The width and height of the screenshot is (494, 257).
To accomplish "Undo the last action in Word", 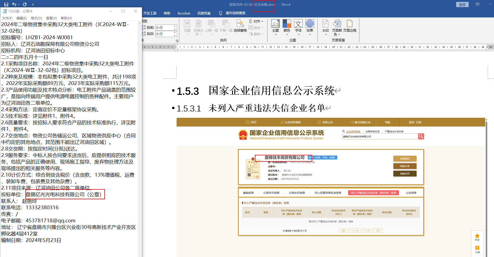I will (14, 4).
